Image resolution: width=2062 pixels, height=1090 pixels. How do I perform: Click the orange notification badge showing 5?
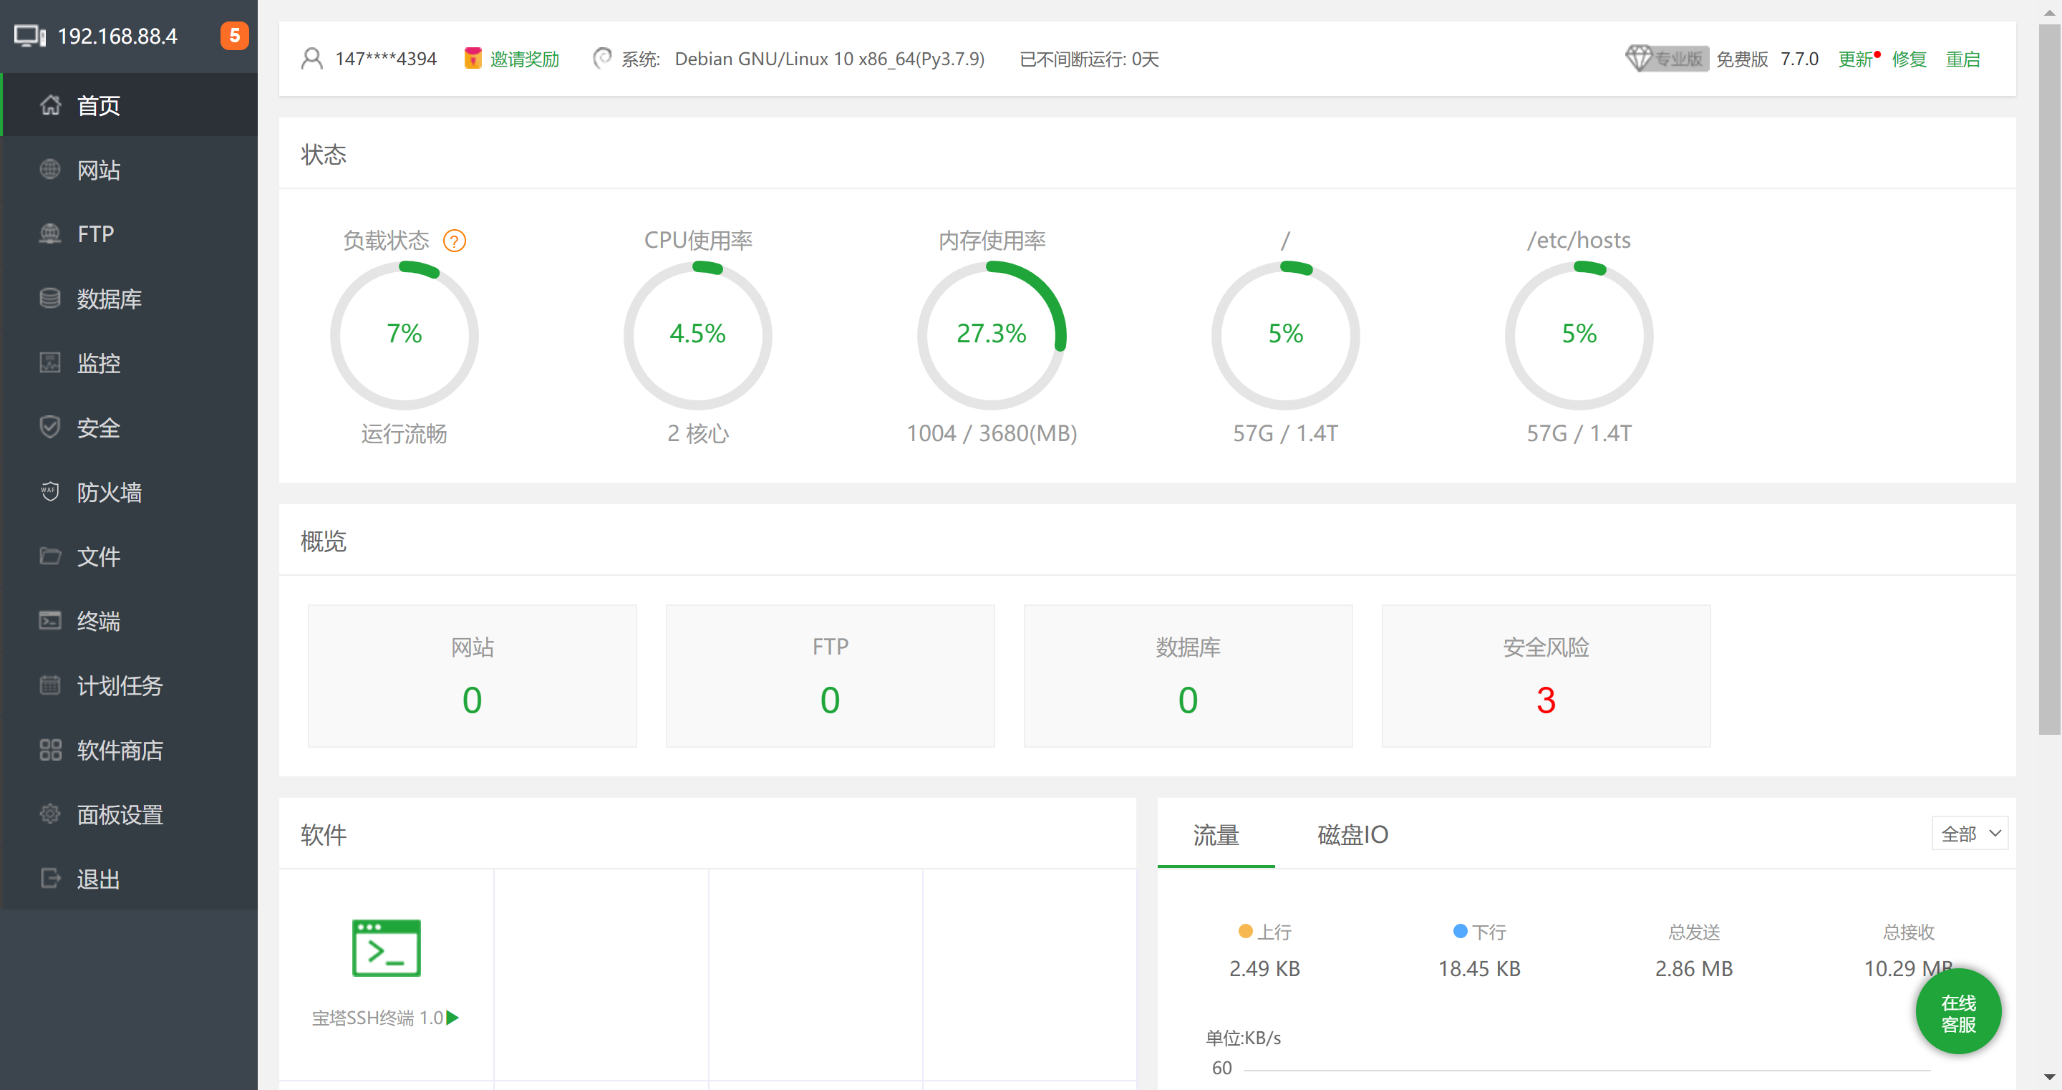click(235, 36)
